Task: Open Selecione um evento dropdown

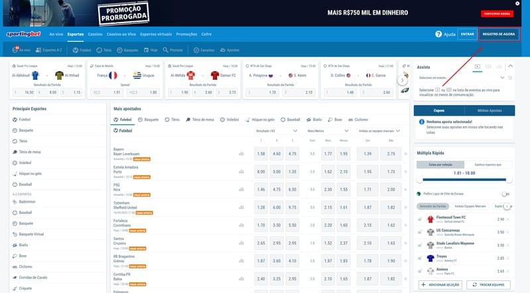Action: pyautogui.click(x=462, y=78)
